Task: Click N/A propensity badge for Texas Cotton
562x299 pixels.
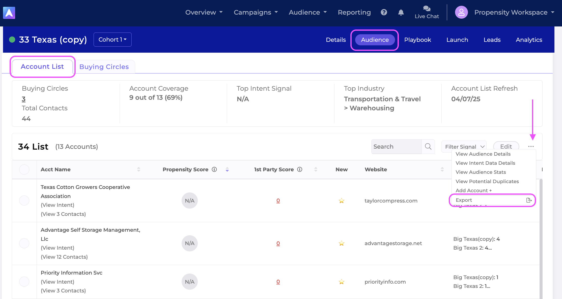Action: (x=190, y=201)
